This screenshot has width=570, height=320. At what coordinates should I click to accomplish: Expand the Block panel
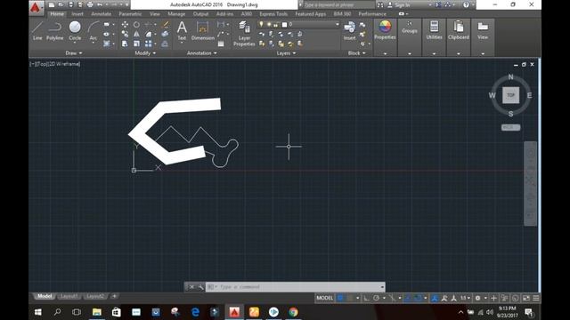click(x=356, y=53)
